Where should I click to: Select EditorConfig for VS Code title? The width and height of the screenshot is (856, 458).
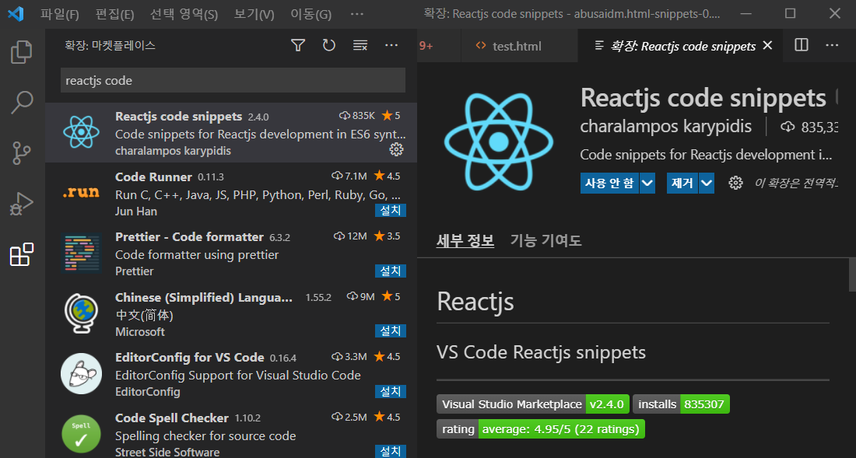[x=189, y=358]
